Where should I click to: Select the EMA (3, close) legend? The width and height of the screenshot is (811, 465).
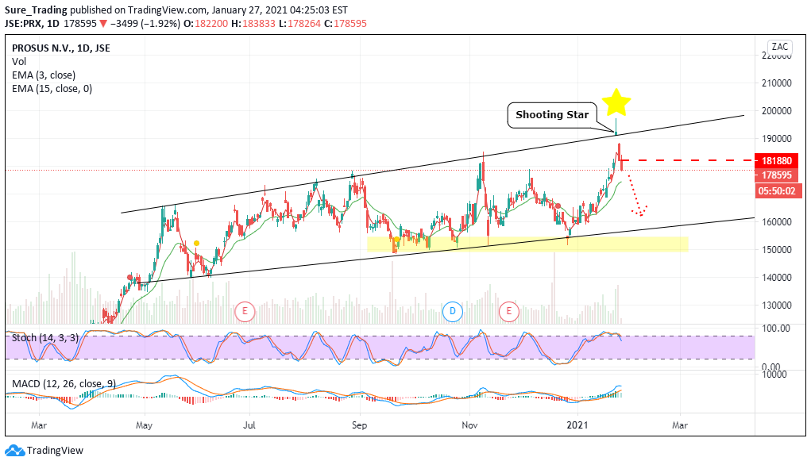pyautogui.click(x=44, y=75)
